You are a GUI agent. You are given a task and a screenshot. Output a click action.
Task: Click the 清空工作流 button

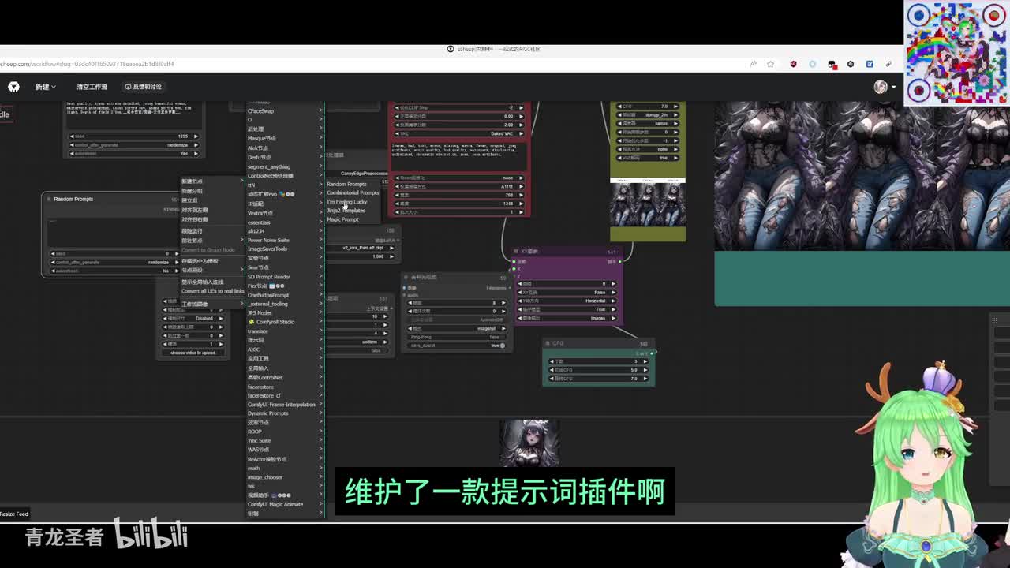[x=92, y=87]
